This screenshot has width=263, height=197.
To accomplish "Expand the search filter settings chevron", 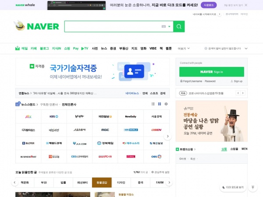I will pos(246,49).
